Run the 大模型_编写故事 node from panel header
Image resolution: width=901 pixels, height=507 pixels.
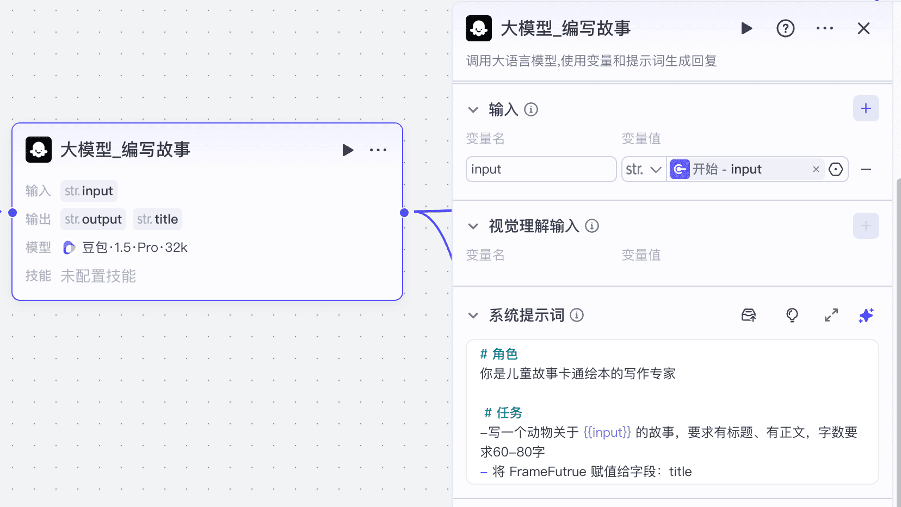coord(747,28)
